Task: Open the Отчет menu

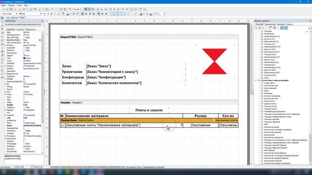Action: coord(19,5)
